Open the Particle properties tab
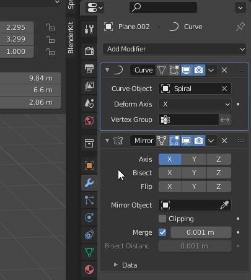The height and width of the screenshot is (280, 251). pos(89,200)
